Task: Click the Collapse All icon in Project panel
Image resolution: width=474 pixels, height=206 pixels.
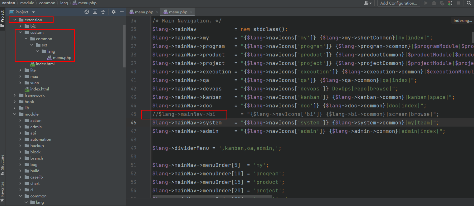Action: point(103,12)
